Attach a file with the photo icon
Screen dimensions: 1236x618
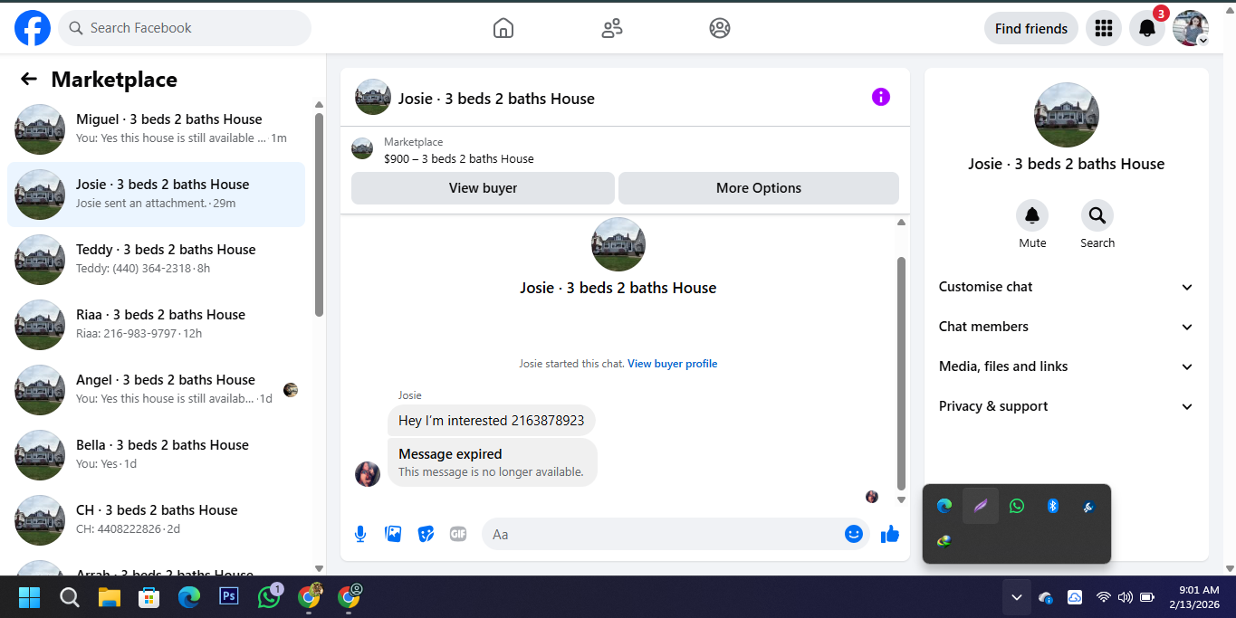(393, 534)
